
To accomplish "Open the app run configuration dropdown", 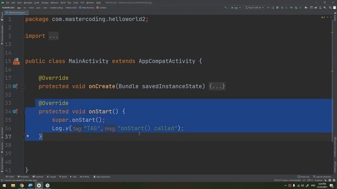I will [x=236, y=7].
